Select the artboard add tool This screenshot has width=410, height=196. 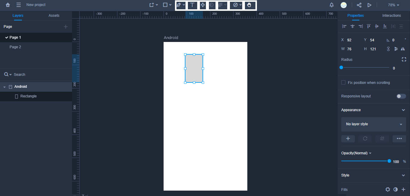coord(152,5)
